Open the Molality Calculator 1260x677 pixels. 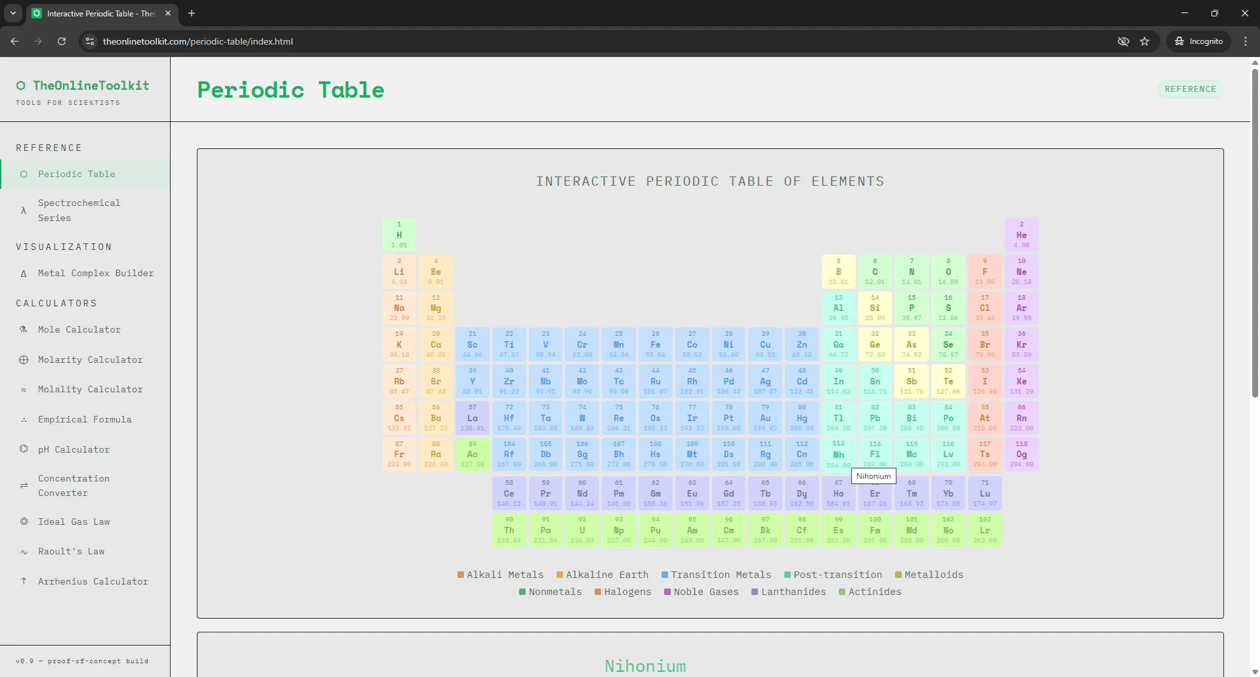pos(85,389)
